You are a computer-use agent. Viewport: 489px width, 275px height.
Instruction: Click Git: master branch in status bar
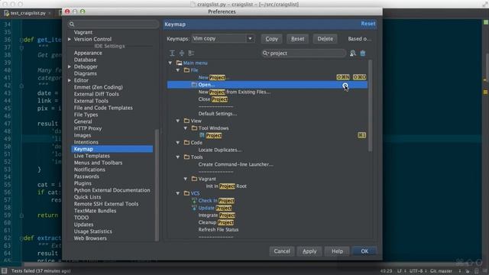pyautogui.click(x=442, y=271)
